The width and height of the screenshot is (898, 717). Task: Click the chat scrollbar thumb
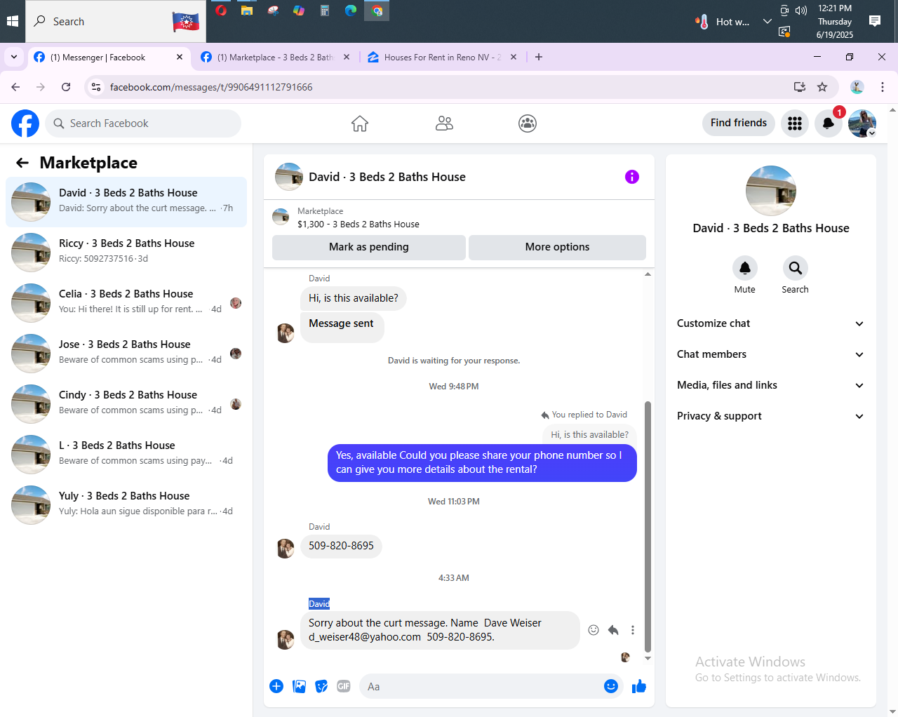(648, 526)
